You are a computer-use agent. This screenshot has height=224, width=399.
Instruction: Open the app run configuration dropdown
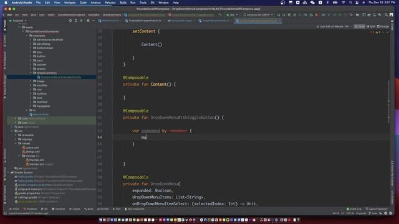(x=233, y=15)
